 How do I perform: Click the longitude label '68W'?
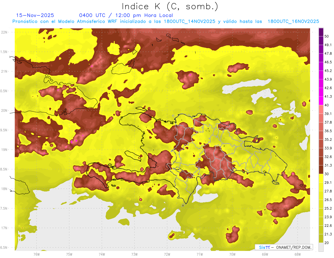[298, 254]
